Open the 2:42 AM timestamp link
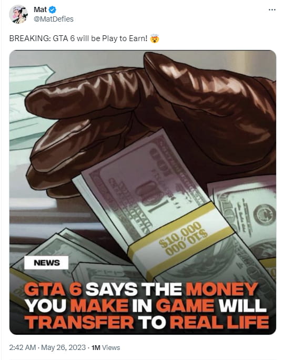 point(23,347)
